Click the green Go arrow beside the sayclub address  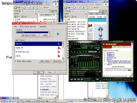pos(102,11)
